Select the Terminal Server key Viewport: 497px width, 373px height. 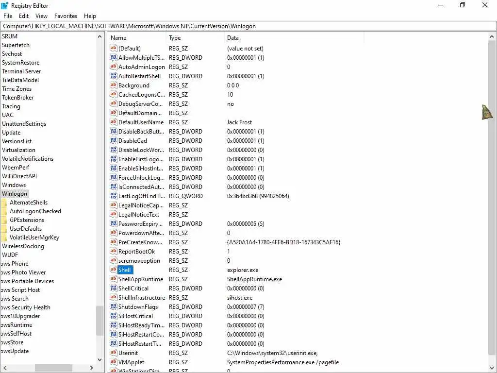click(21, 71)
